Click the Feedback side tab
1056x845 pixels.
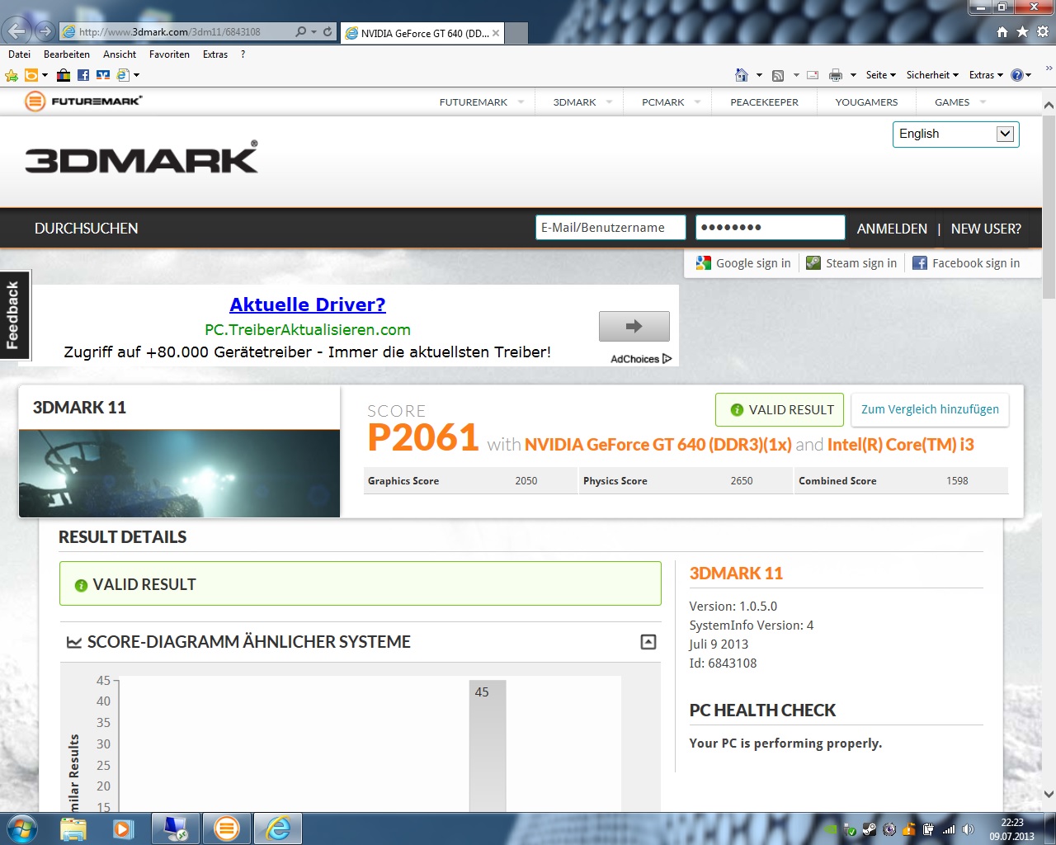coord(15,315)
